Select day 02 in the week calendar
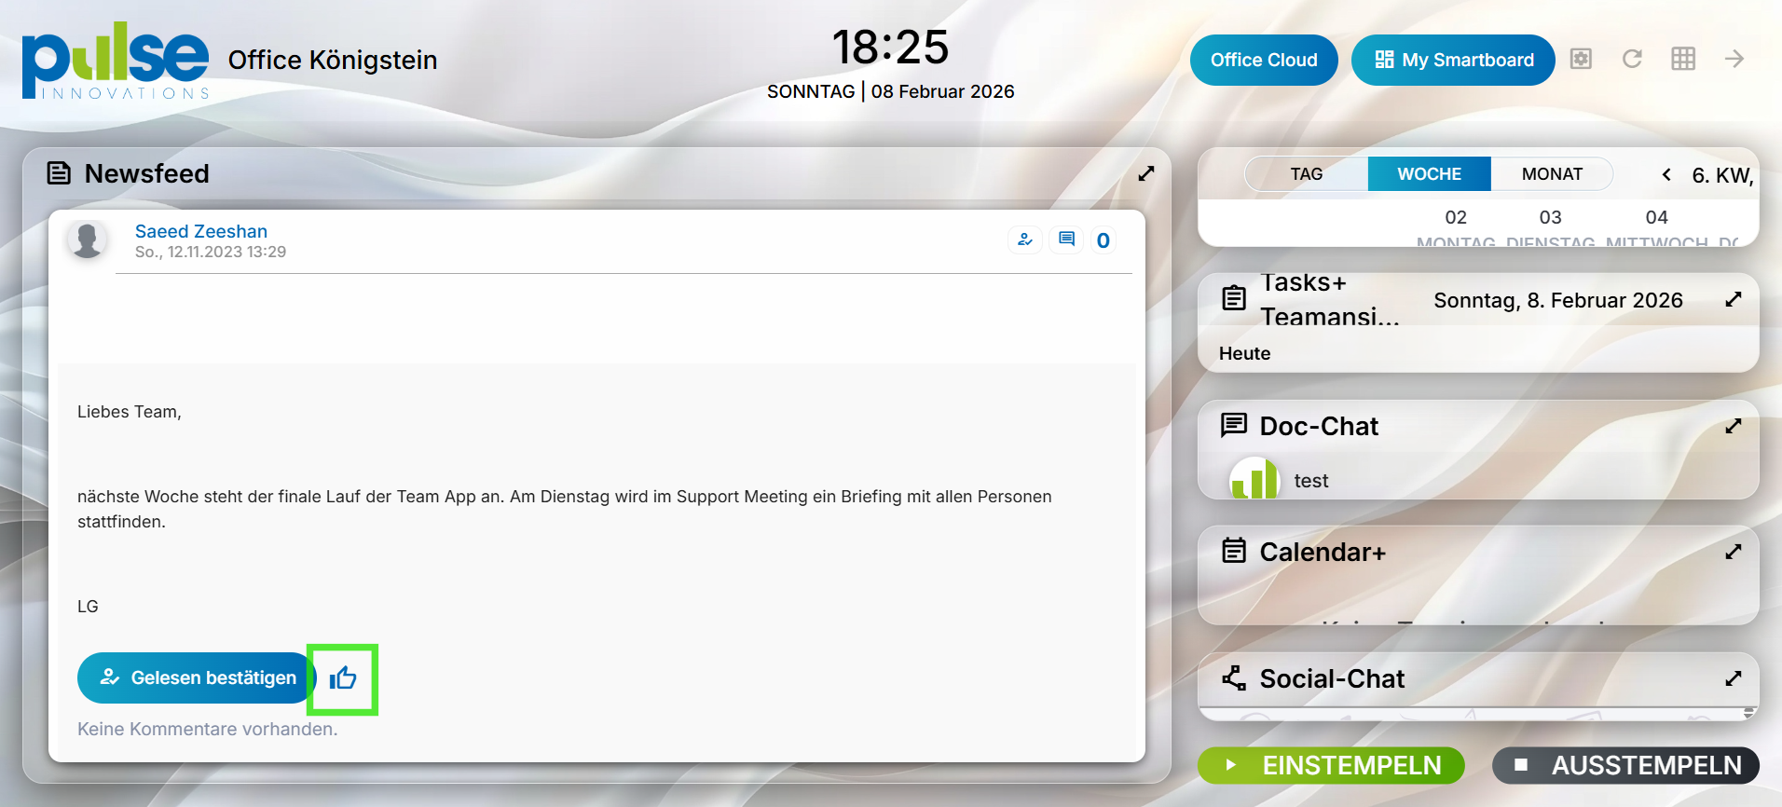Screen dimensions: 1782x807 [1456, 217]
